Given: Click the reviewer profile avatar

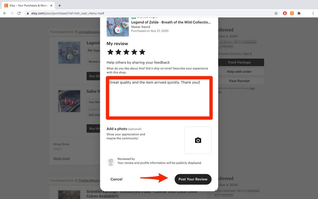Looking at the screenshot, I should tap(111, 162).
